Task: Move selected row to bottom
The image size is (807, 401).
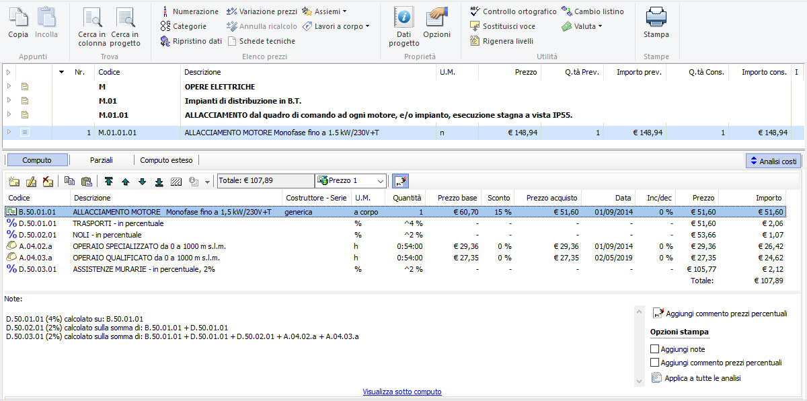Action: click(159, 181)
